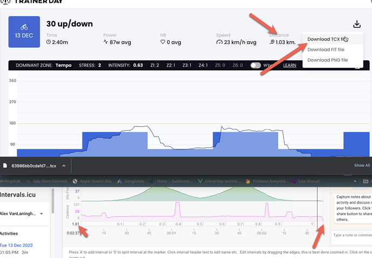Click the Apple Search Ads globe icon
Viewport: 372px width, 258px height.
click(75, 181)
